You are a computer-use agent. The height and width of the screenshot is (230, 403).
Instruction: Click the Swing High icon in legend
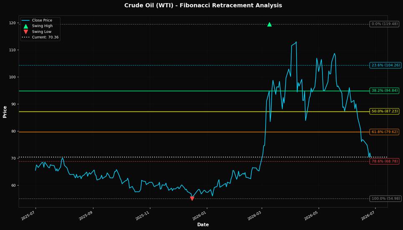click(26, 26)
